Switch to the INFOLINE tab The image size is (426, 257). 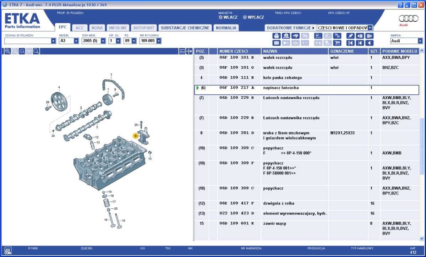point(118,28)
